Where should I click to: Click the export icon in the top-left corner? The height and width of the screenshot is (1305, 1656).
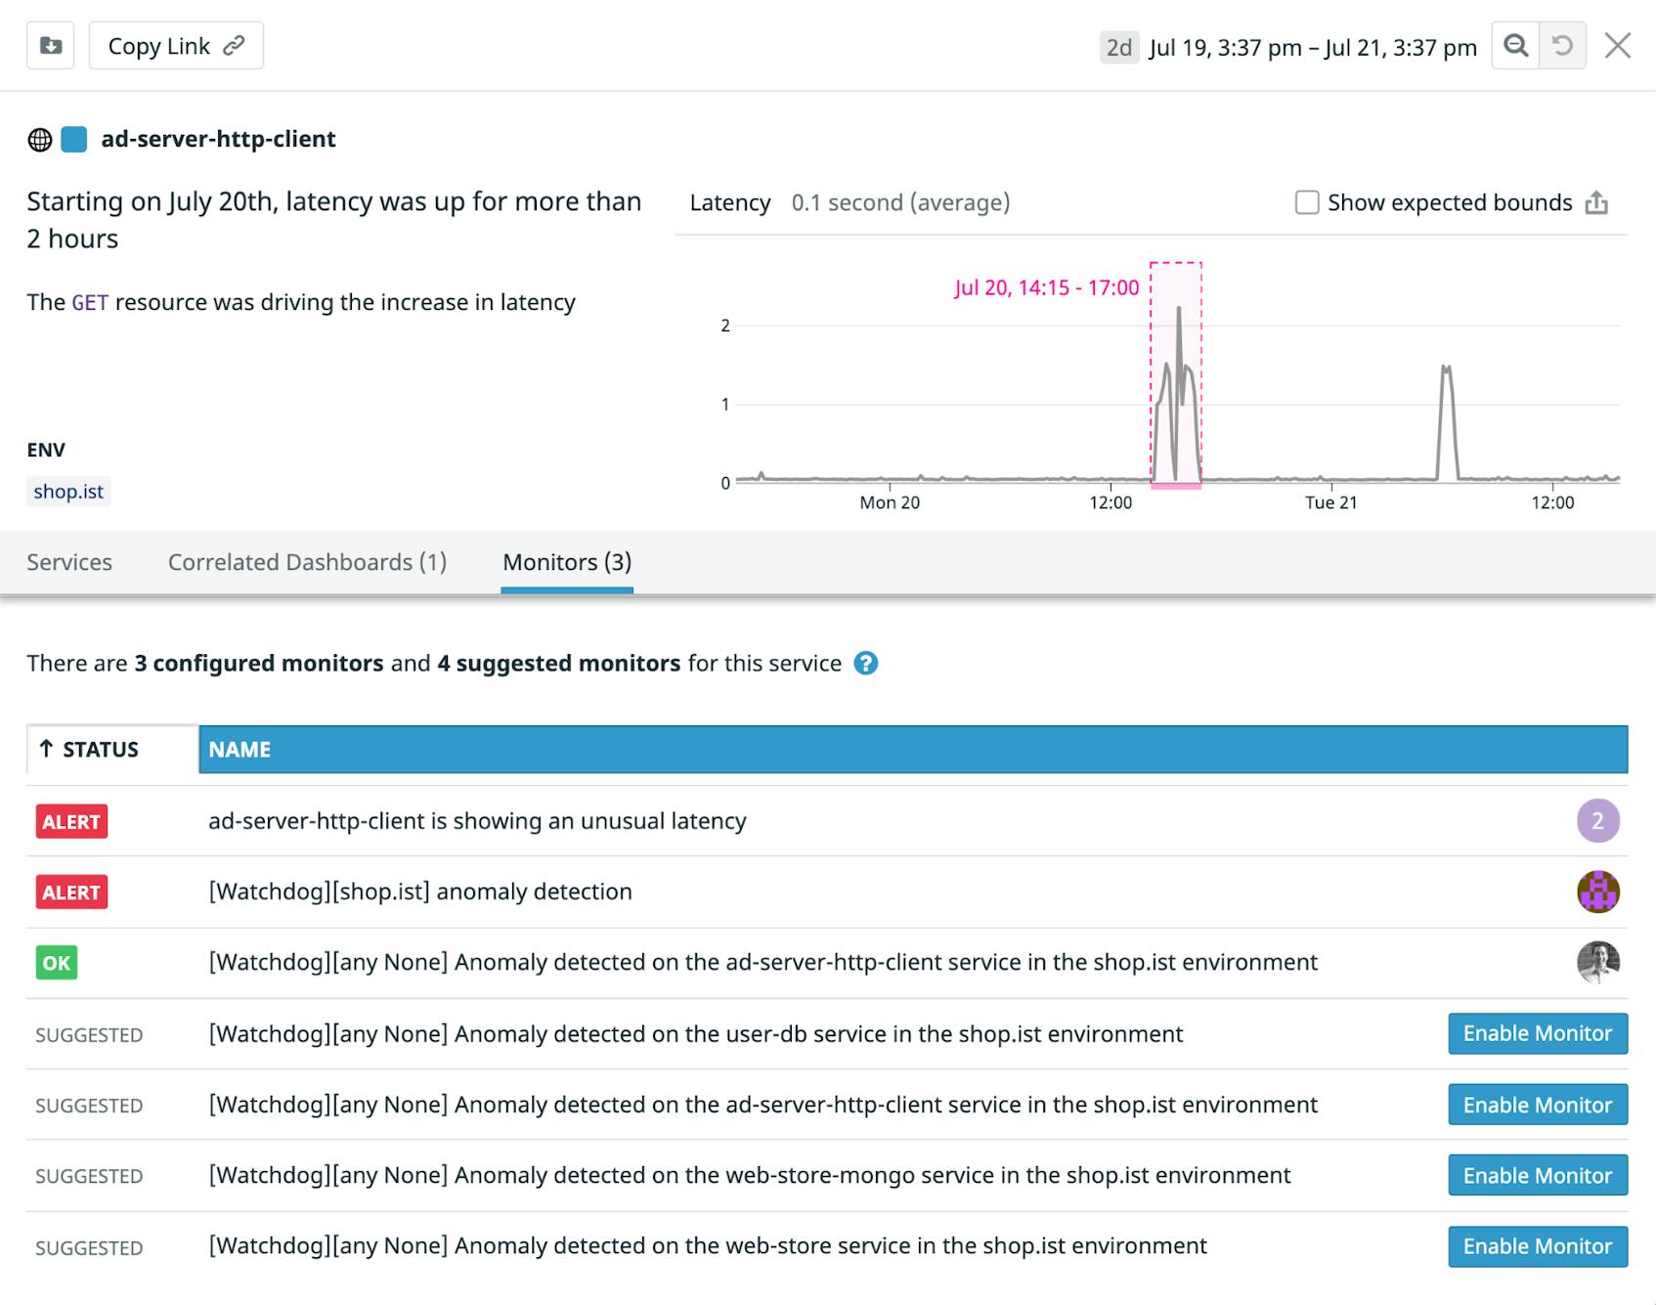(x=50, y=45)
